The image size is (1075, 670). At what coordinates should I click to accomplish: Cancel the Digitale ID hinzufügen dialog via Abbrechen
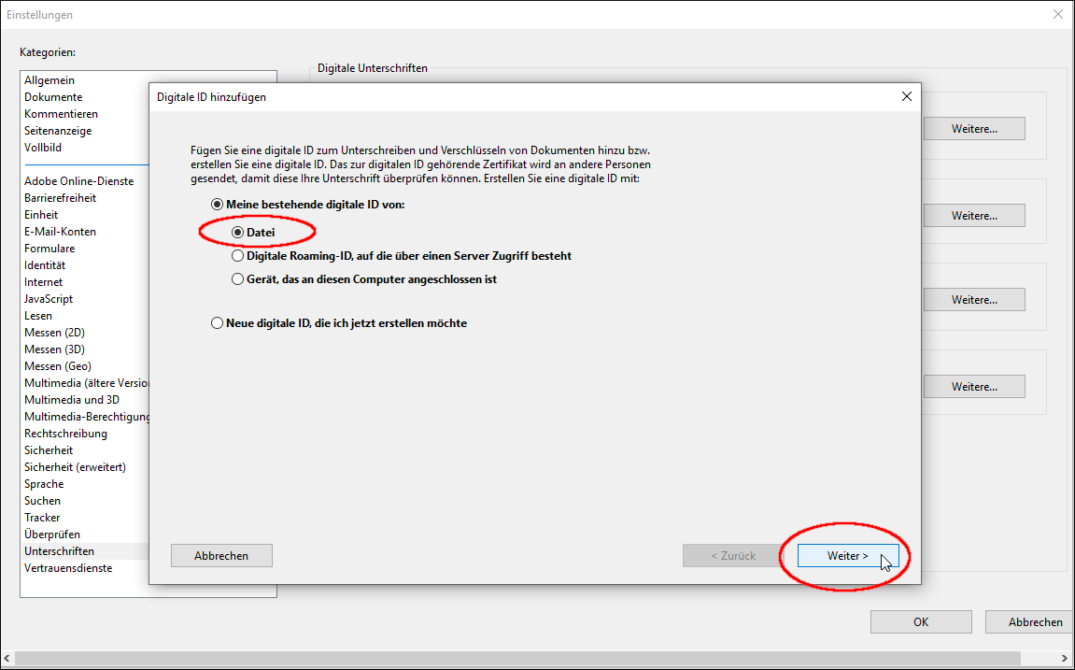221,555
